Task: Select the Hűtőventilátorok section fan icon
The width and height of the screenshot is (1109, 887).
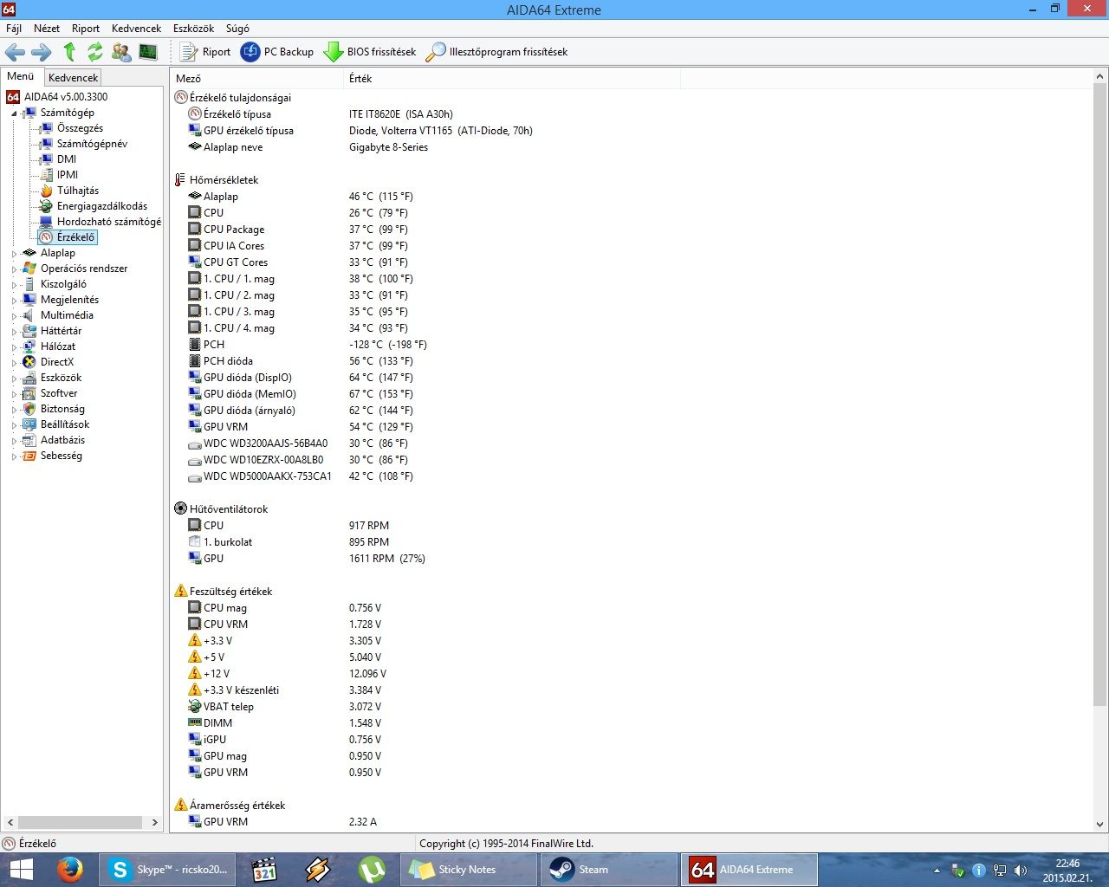Action: pos(180,509)
